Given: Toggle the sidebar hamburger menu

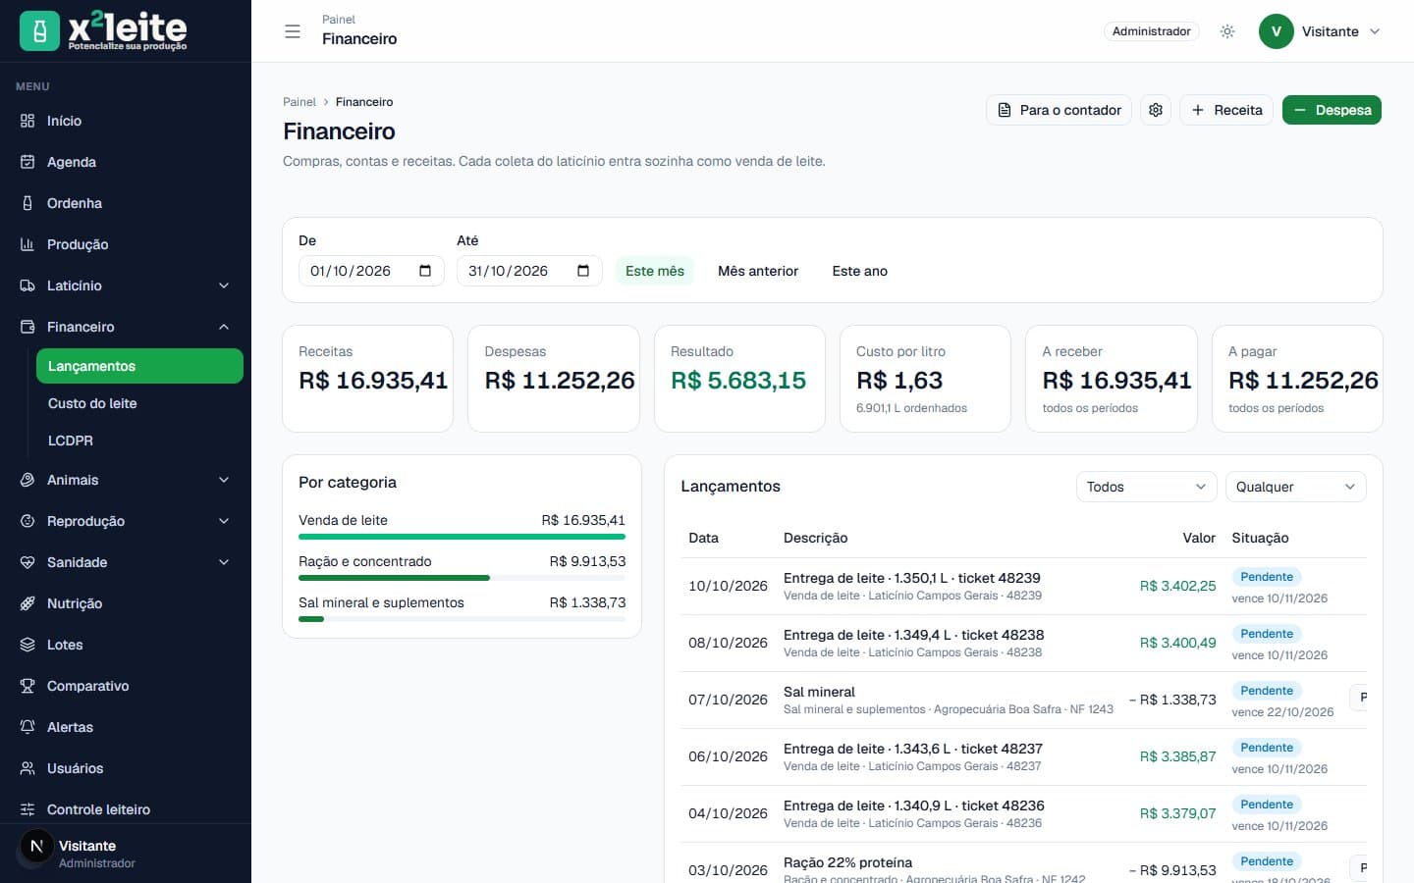Looking at the screenshot, I should pyautogui.click(x=293, y=31).
